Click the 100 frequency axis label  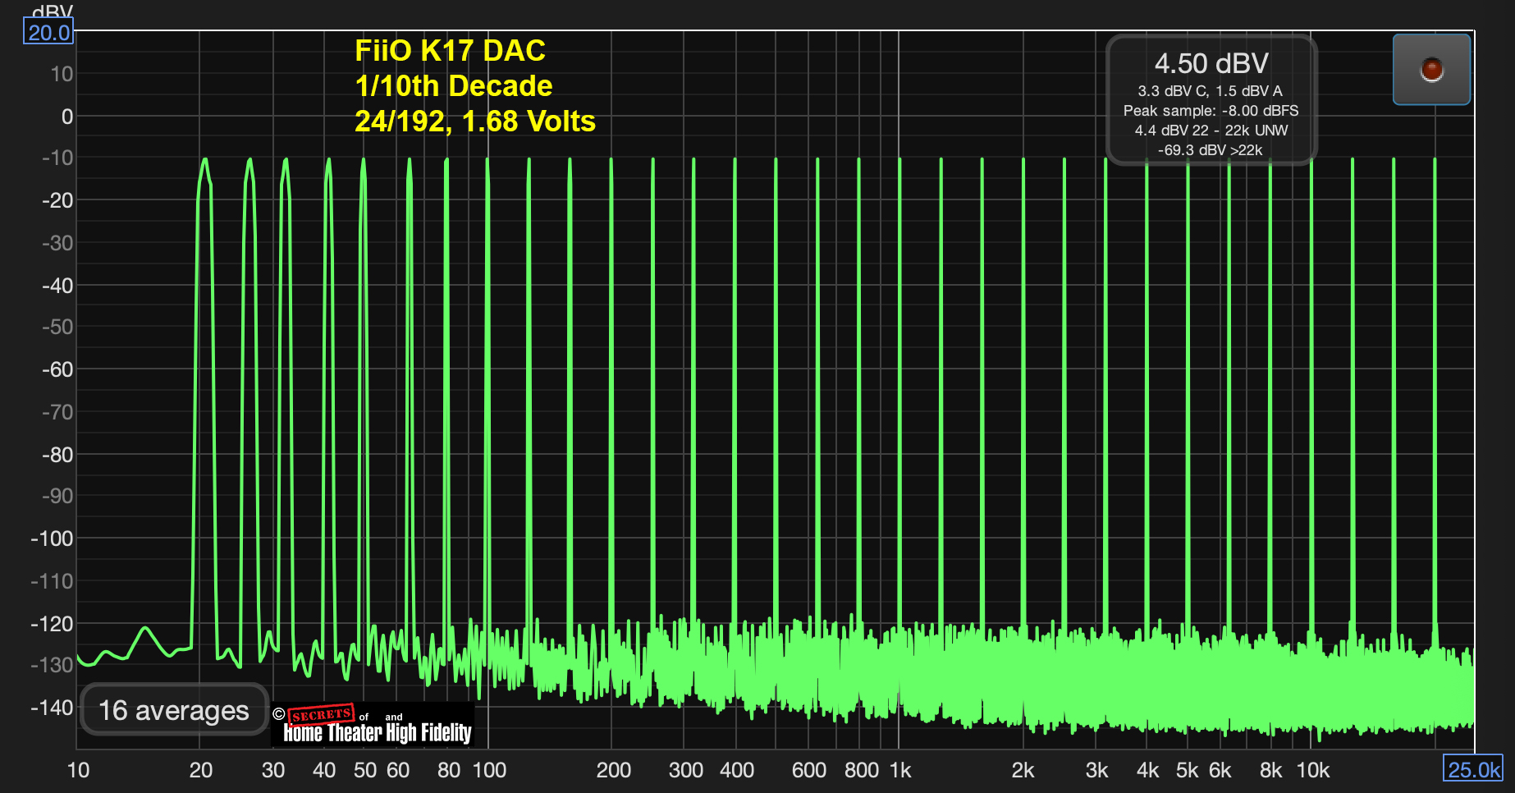tap(489, 770)
